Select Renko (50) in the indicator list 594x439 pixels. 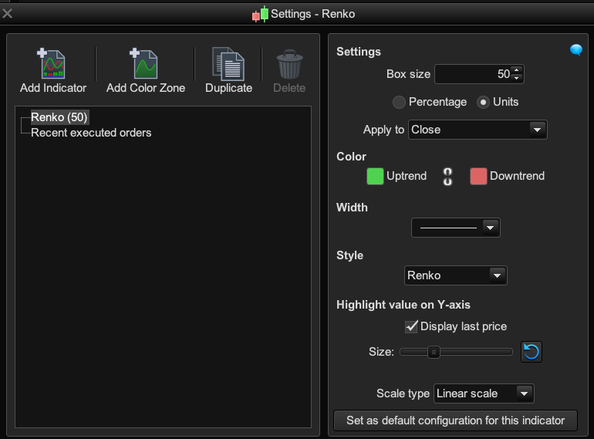tap(59, 117)
